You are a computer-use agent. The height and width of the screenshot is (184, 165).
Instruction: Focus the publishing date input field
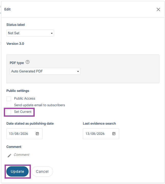24,134
